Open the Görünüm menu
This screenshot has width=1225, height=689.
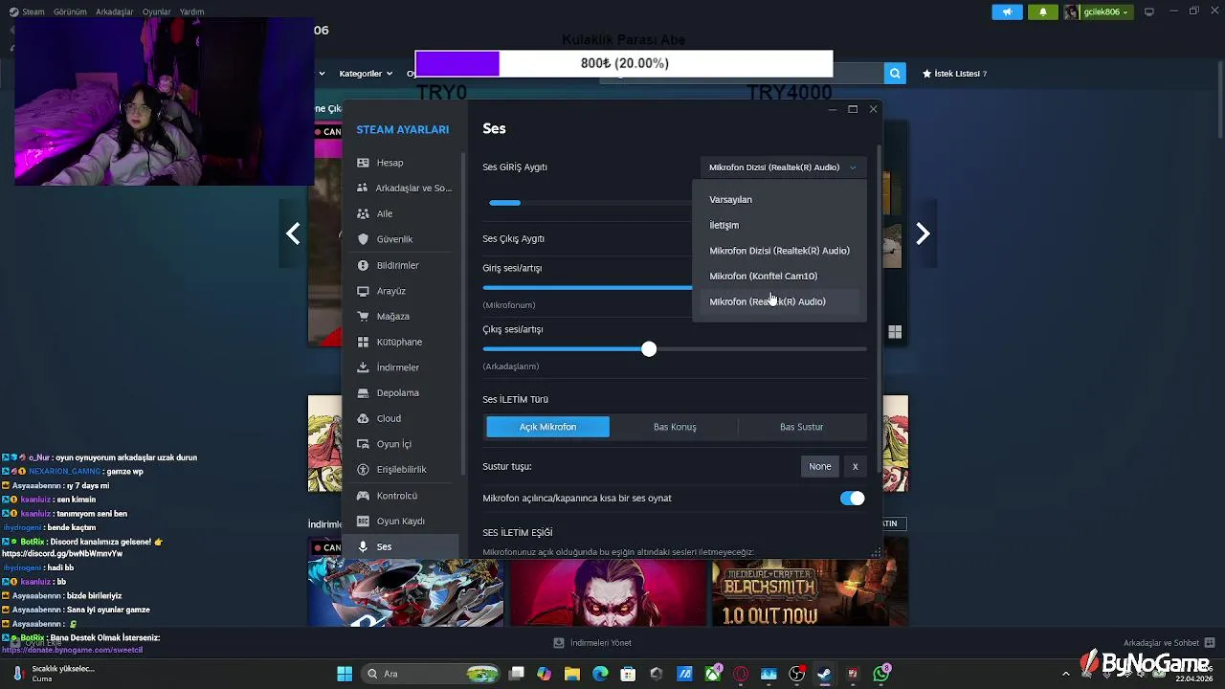[x=70, y=11]
